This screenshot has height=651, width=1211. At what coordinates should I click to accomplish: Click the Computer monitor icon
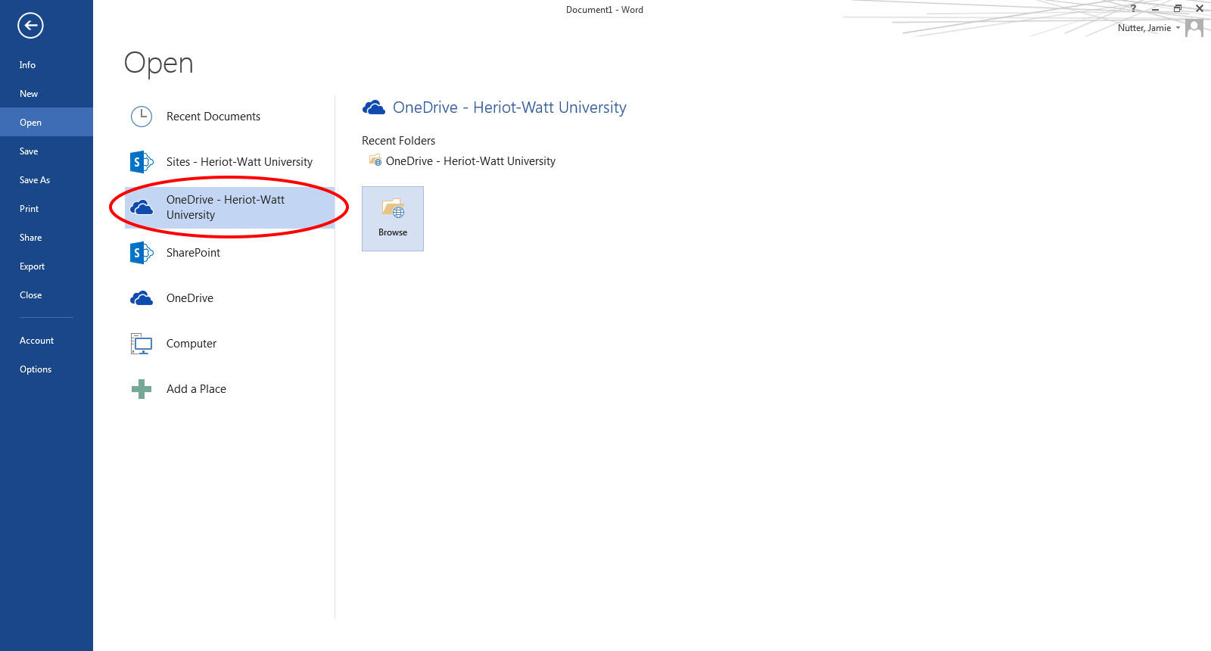coord(142,344)
